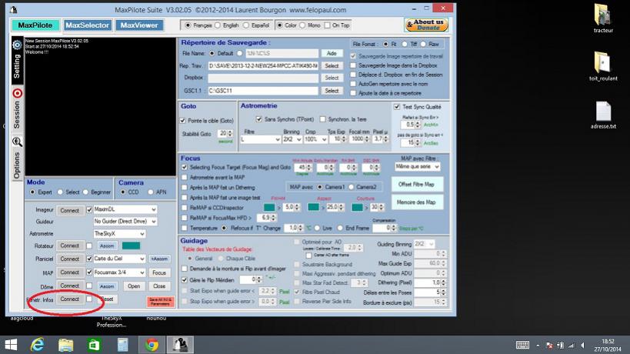The image size is (630, 354).
Task: Open the volume speaker tray icon
Action: (x=582, y=346)
